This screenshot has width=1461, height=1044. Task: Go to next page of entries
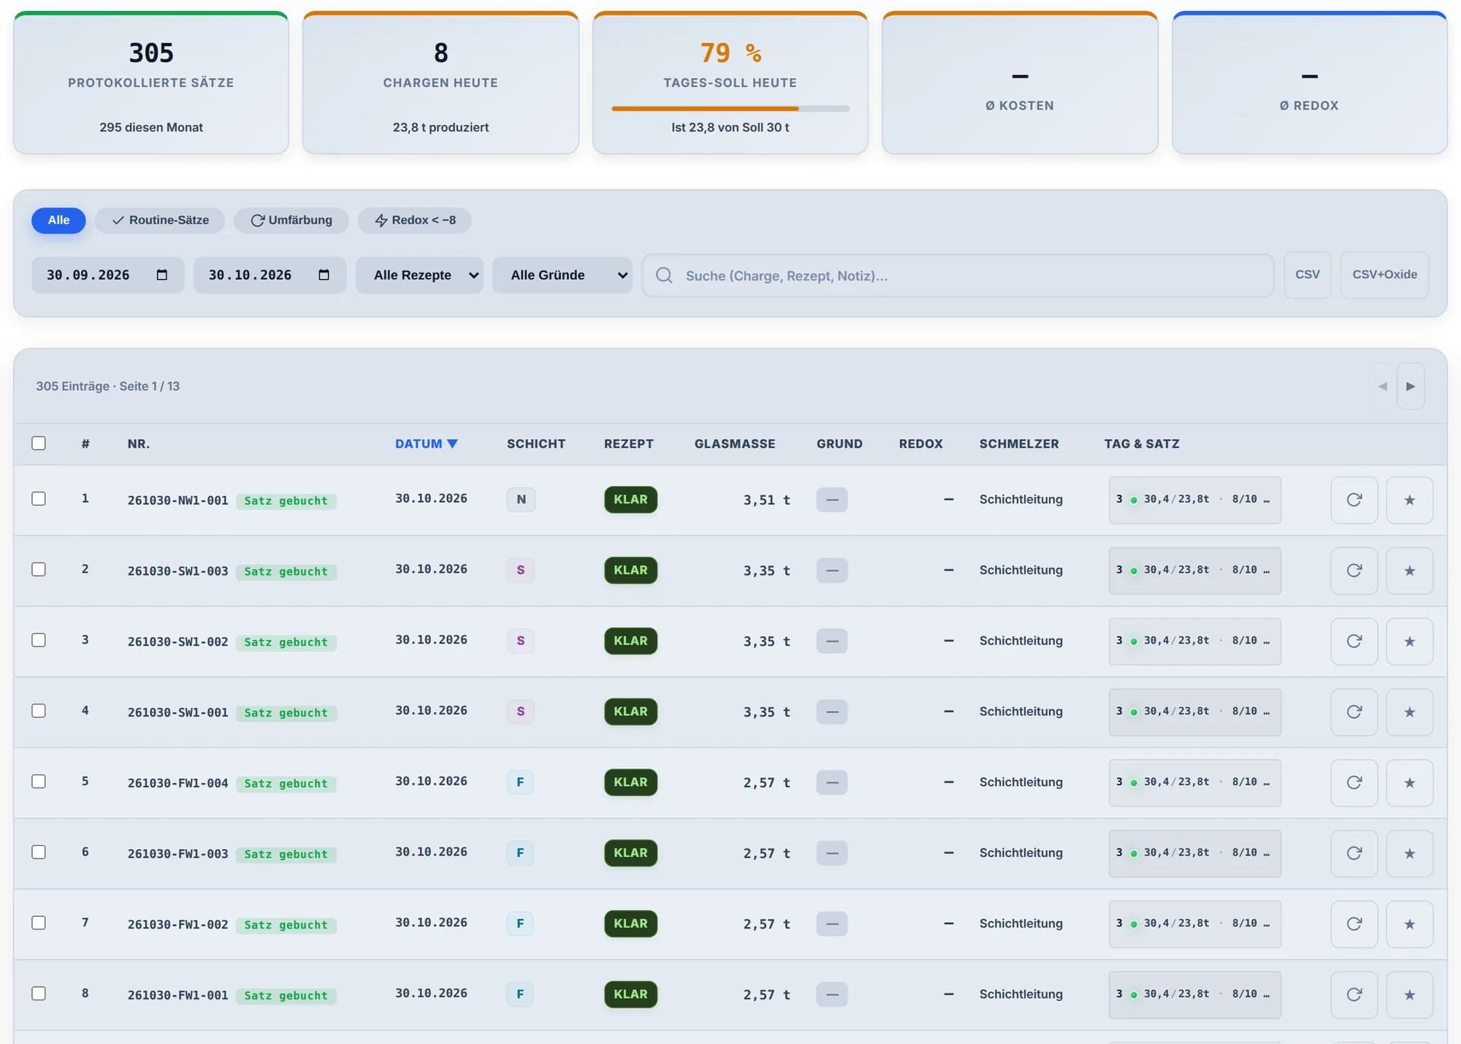(1411, 386)
